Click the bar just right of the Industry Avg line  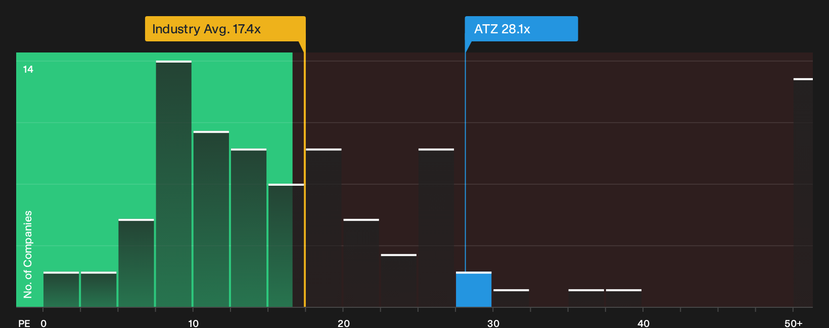pos(324,228)
